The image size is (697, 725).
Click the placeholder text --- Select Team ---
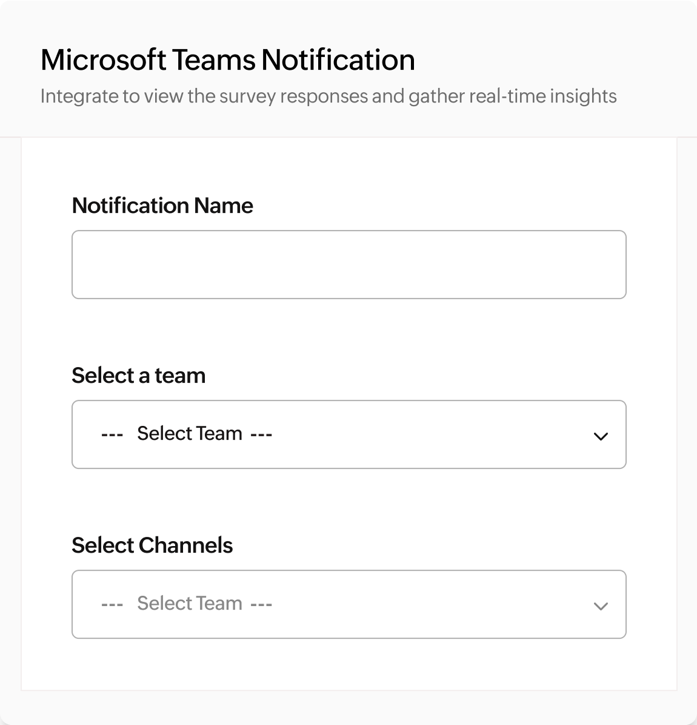pos(186,433)
